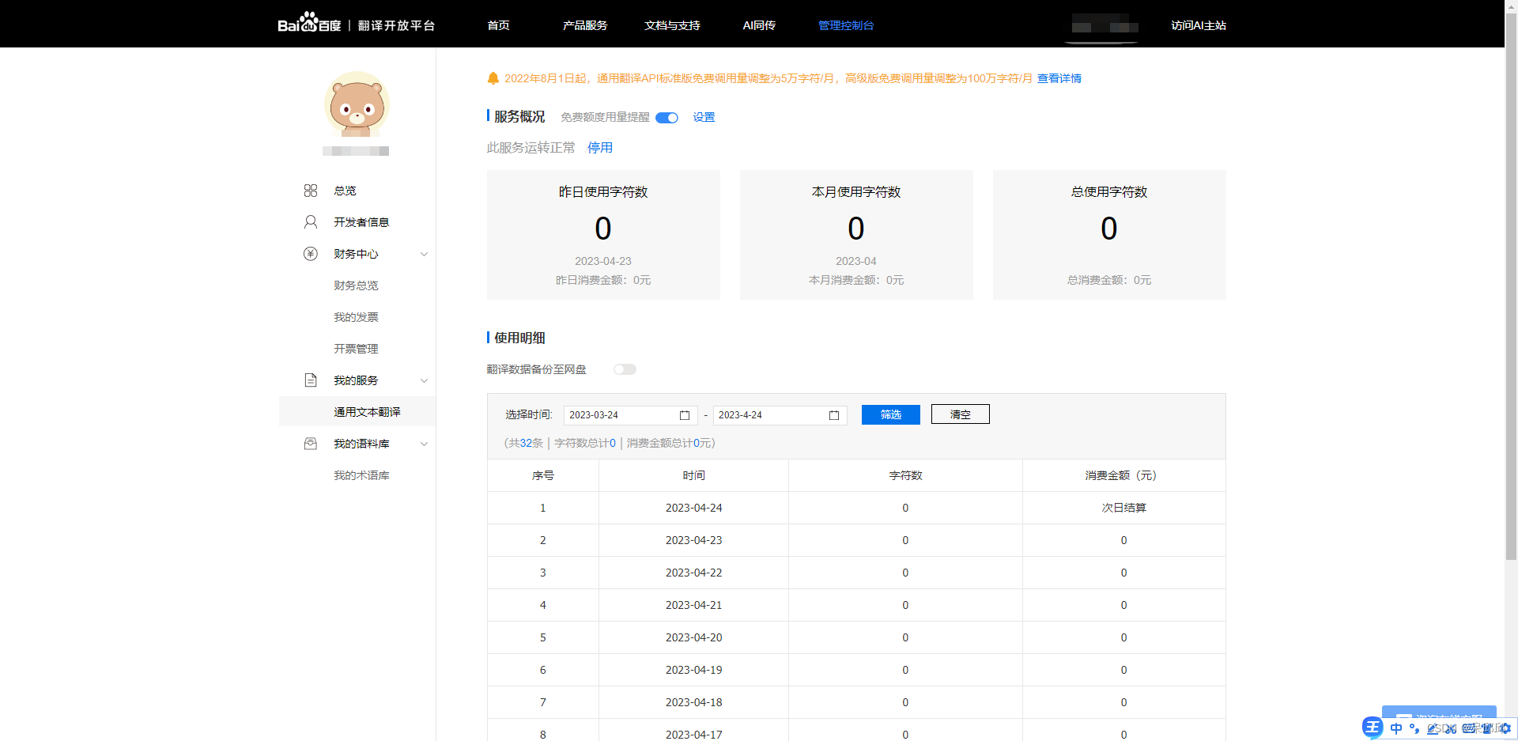Open the 管理控制台 nav item

[x=846, y=25]
